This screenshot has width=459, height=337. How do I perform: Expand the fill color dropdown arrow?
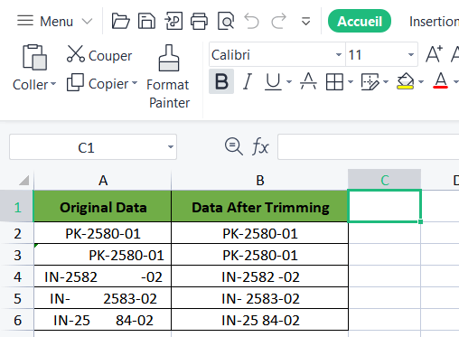tap(421, 81)
